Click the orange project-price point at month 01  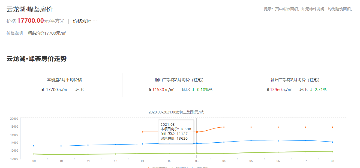(142, 132)
